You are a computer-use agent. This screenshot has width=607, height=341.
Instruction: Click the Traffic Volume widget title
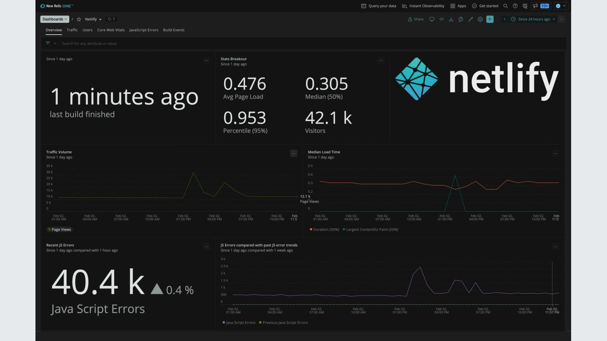[x=59, y=152]
